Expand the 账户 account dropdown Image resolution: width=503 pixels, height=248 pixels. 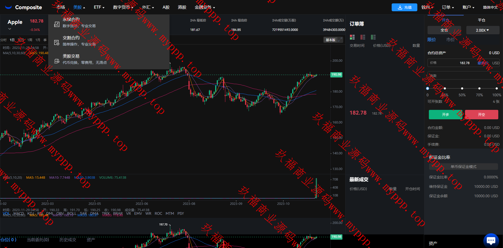point(468,7)
